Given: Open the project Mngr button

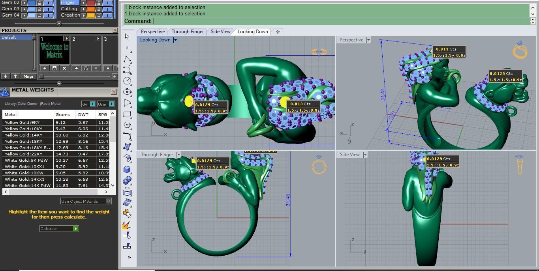Looking at the screenshot, I should 28,77.
